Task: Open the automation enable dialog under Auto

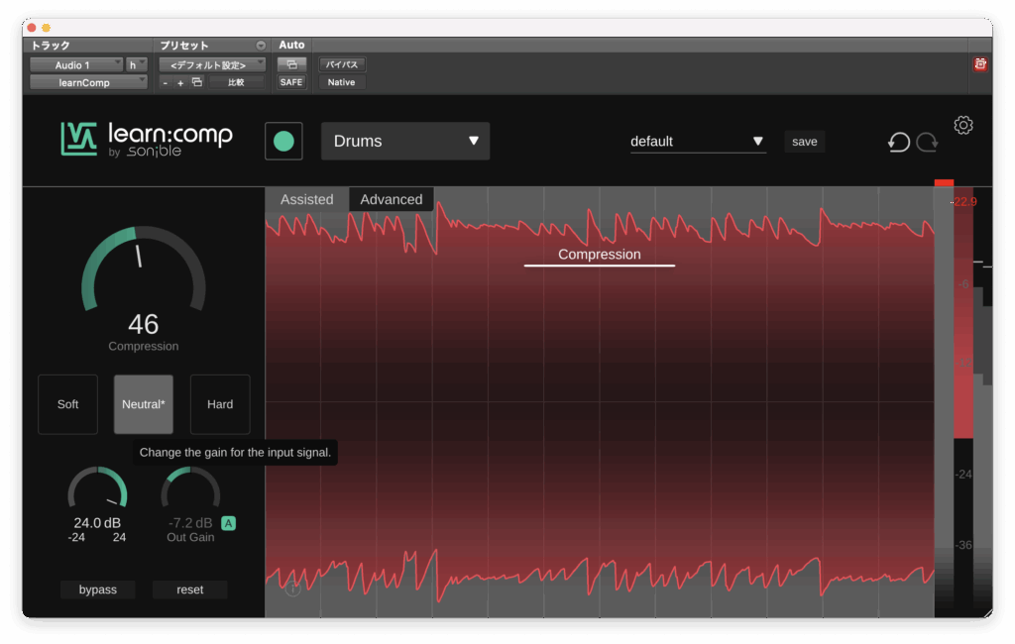Action: point(291,64)
